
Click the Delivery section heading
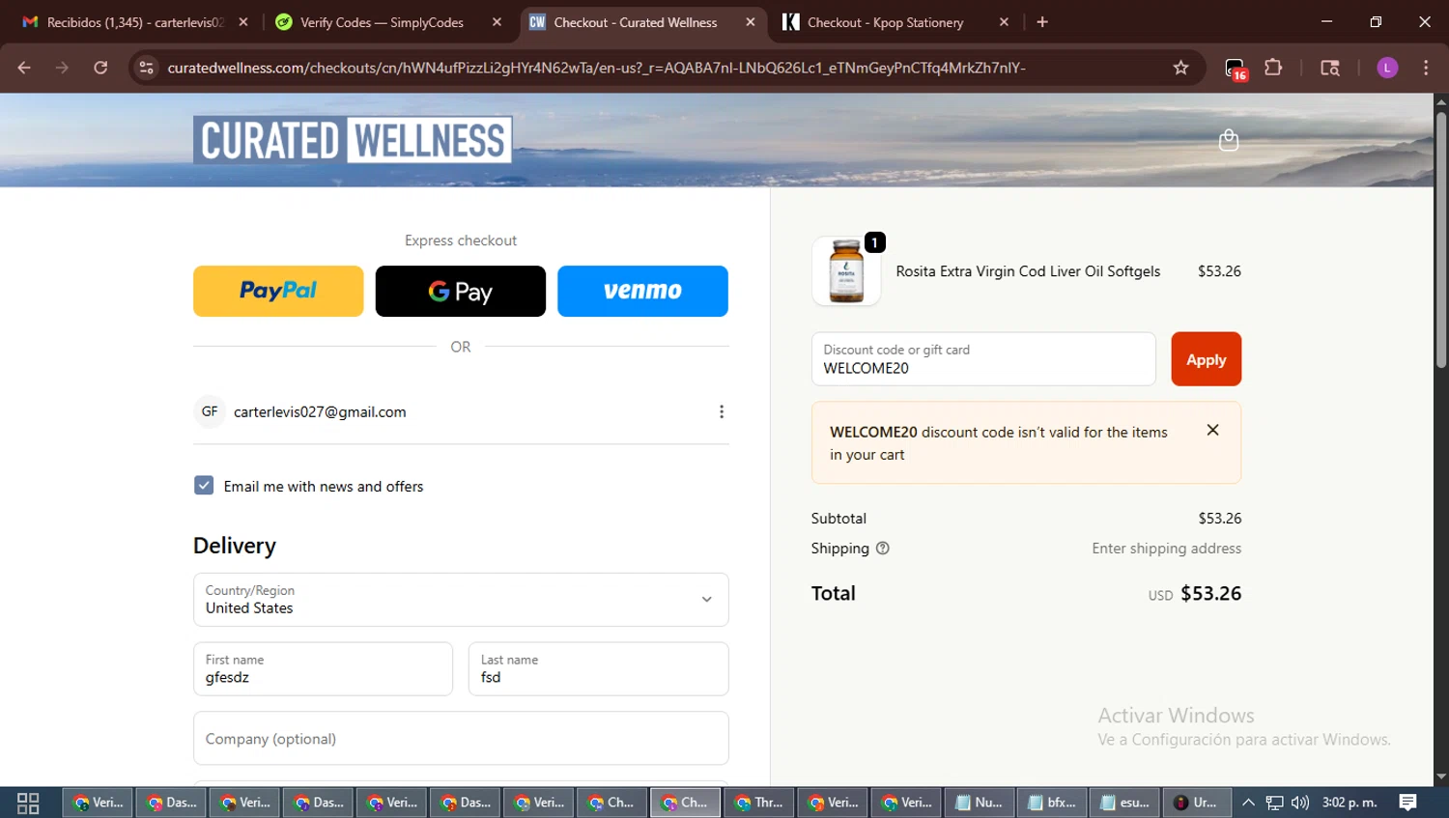tap(235, 546)
